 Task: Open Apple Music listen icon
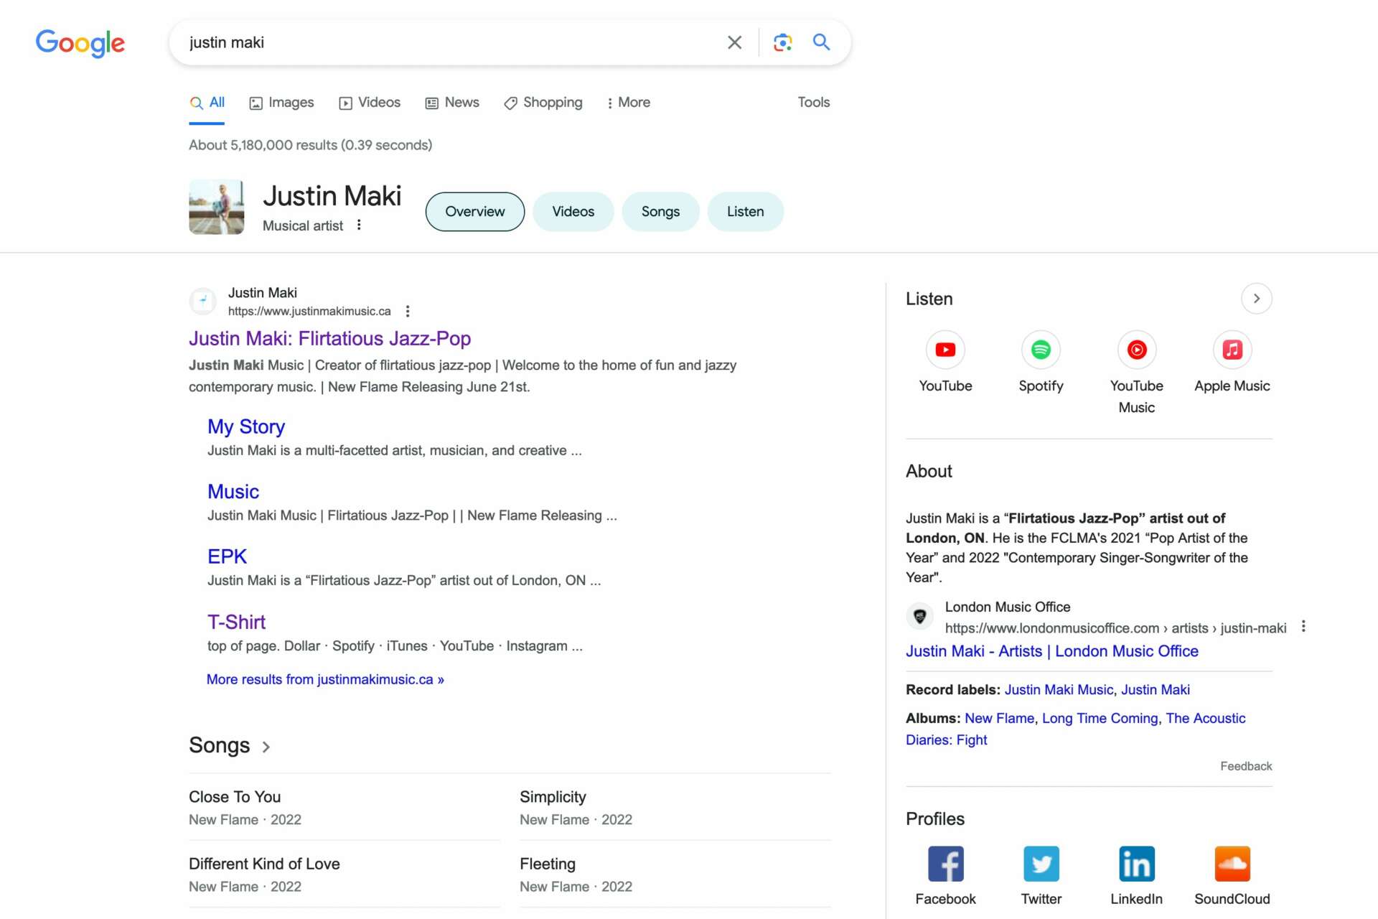(x=1232, y=350)
